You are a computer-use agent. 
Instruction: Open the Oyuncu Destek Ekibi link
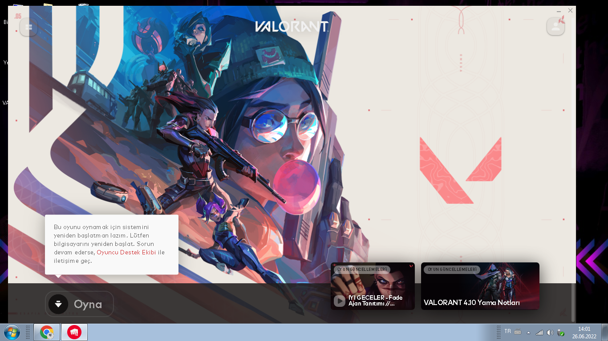point(126,252)
